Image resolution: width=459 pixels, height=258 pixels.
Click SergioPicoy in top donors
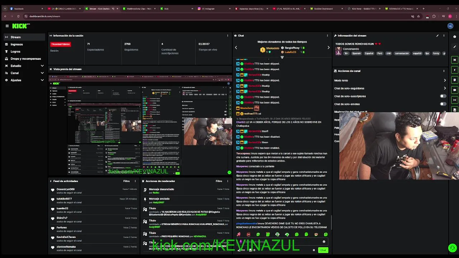[292, 48]
